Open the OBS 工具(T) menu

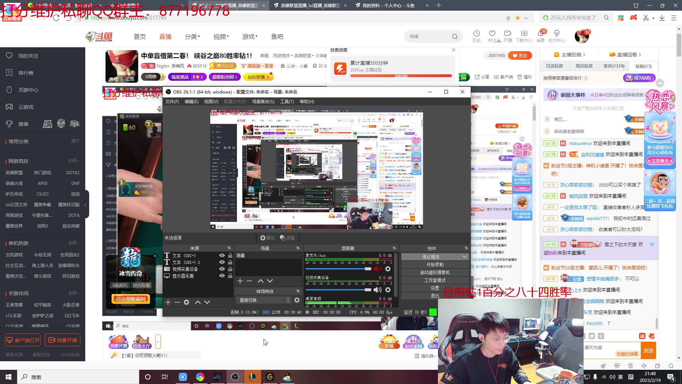click(x=287, y=101)
